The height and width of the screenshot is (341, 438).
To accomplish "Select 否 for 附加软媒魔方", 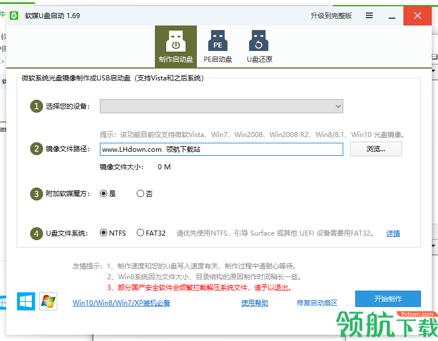I will coord(145,194).
